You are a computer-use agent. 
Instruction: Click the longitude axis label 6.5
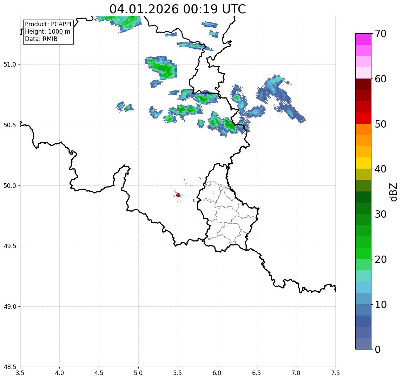pyautogui.click(x=257, y=373)
